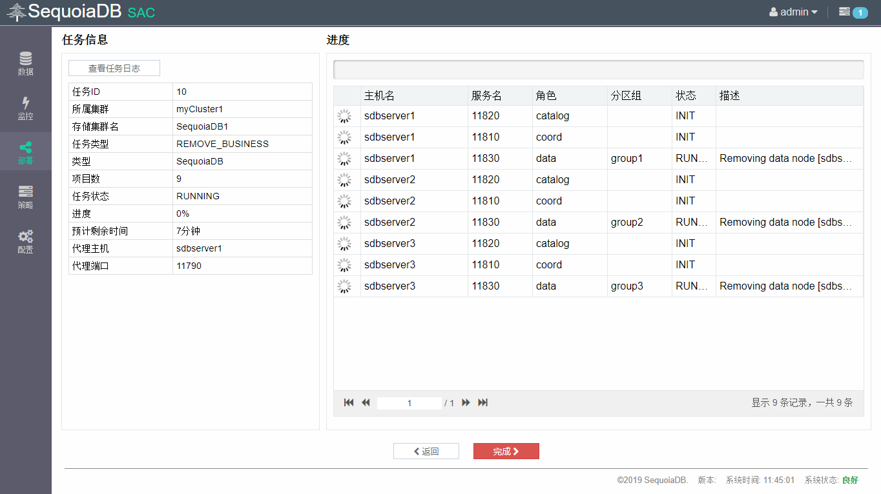Click the 类型 value SequoiaDB
The height and width of the screenshot is (494, 881).
[200, 161]
